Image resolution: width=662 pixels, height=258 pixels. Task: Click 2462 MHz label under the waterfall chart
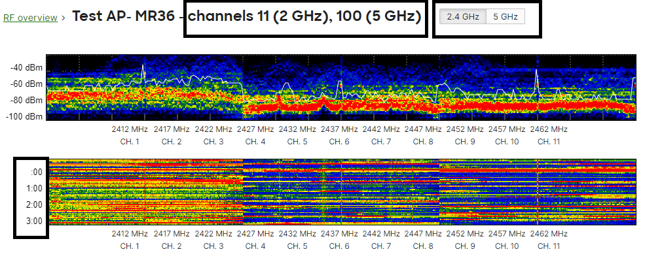[549, 234]
